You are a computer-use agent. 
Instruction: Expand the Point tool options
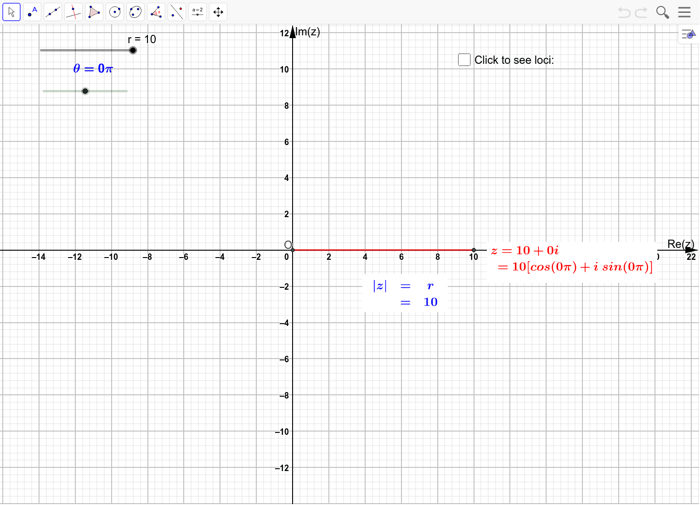click(32, 11)
